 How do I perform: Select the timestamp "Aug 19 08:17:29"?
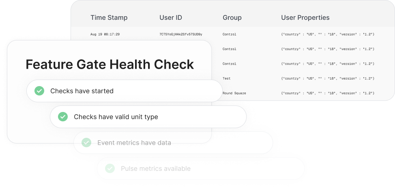pos(105,34)
